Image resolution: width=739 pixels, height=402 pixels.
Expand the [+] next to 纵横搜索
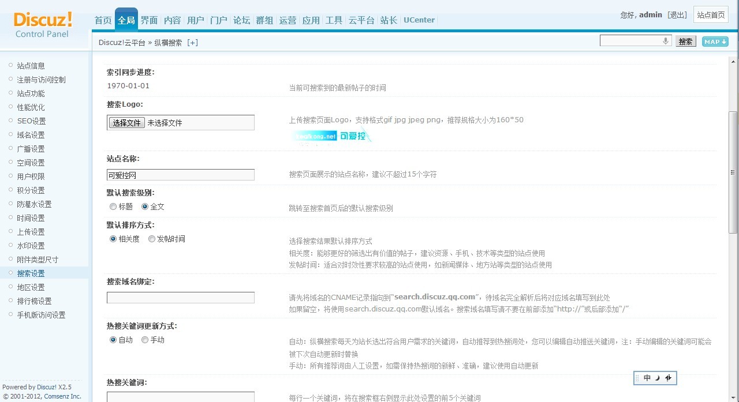[x=192, y=43]
